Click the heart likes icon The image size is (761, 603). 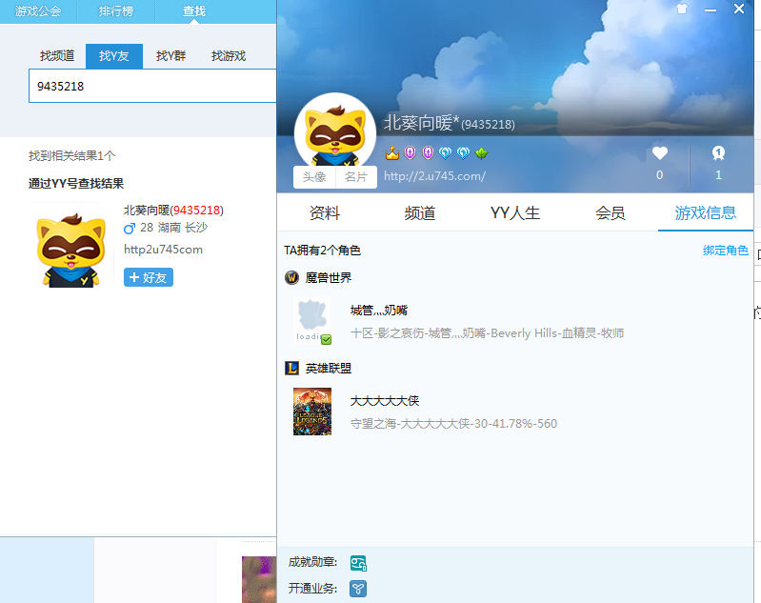[x=660, y=153]
